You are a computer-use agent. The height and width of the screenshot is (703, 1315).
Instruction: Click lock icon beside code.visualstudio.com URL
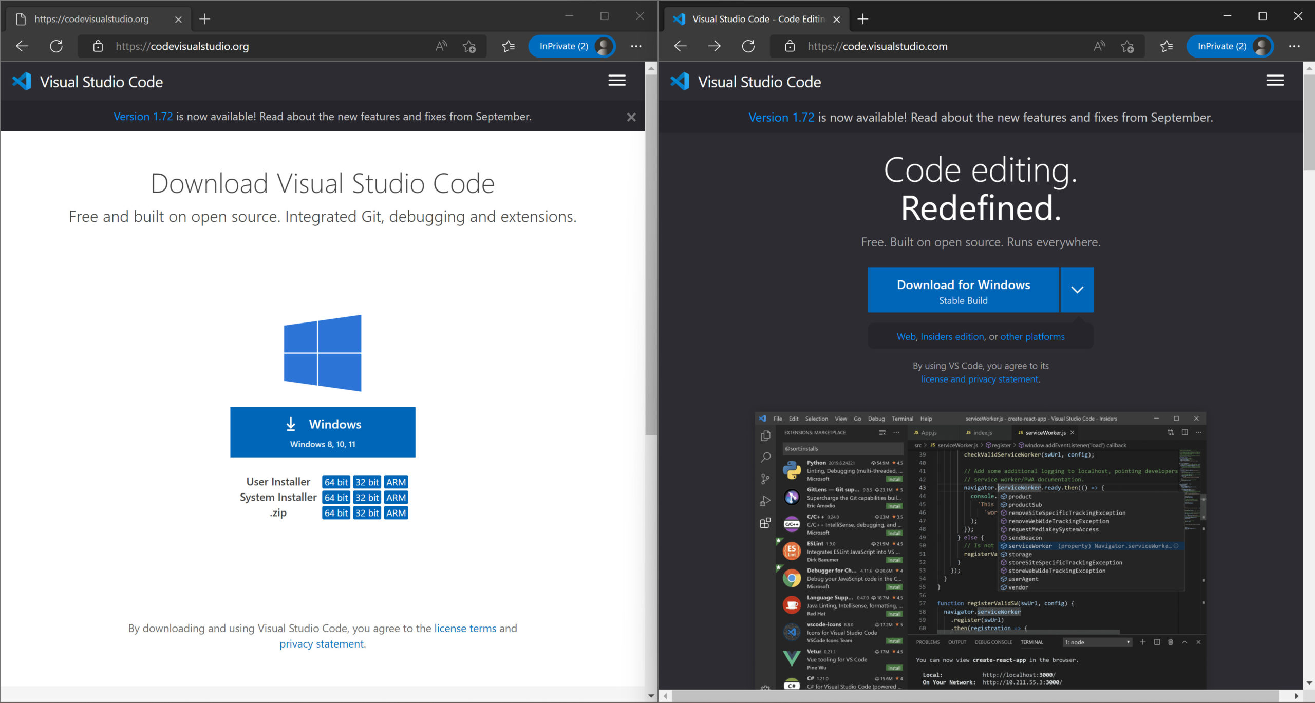[x=790, y=46]
